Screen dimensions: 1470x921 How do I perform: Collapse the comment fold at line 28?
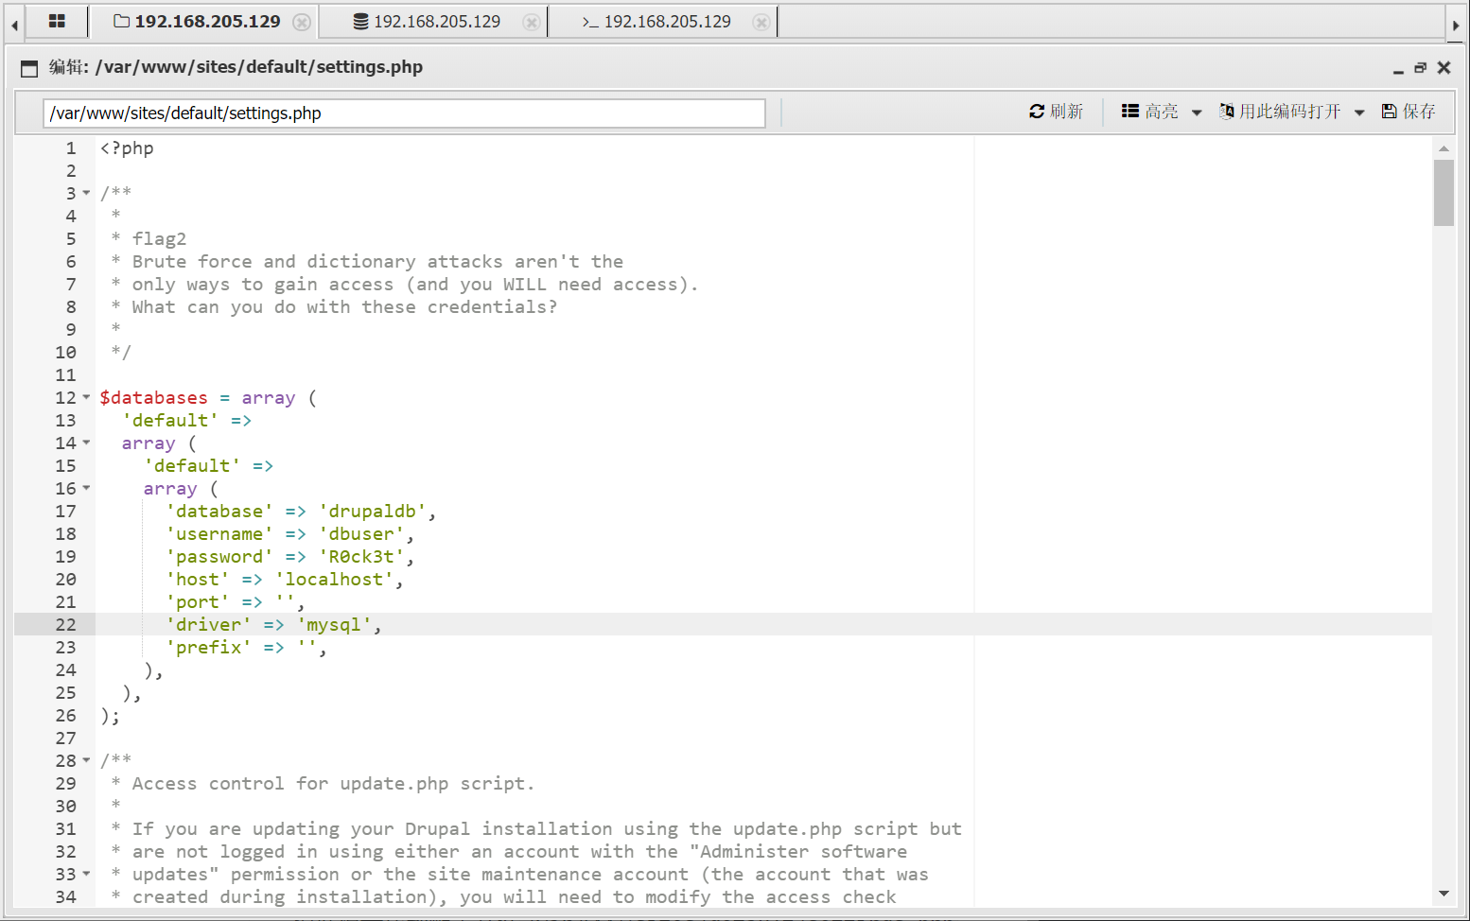pyautogui.click(x=86, y=760)
